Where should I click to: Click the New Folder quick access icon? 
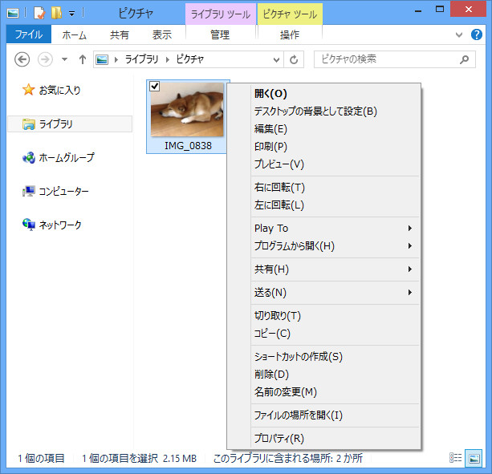(x=56, y=13)
